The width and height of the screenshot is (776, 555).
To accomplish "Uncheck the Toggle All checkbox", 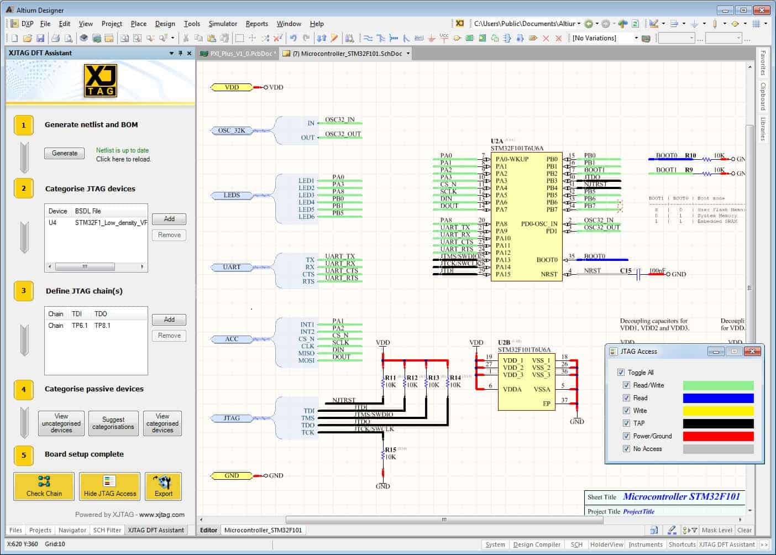I will tap(621, 373).
